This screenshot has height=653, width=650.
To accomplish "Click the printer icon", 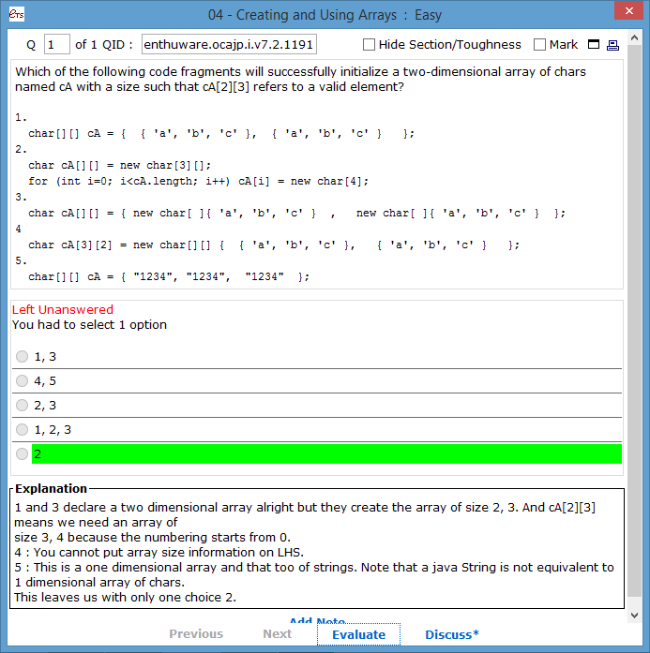I will [612, 45].
